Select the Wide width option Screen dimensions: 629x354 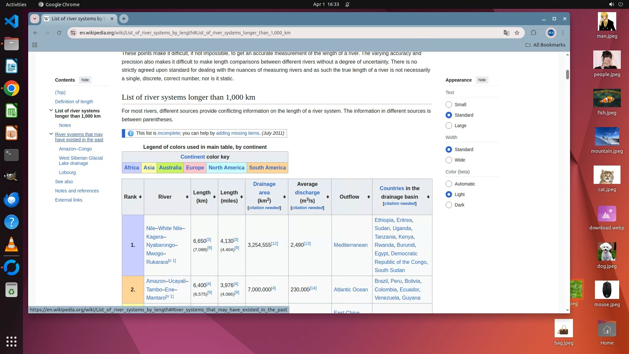pos(449,160)
